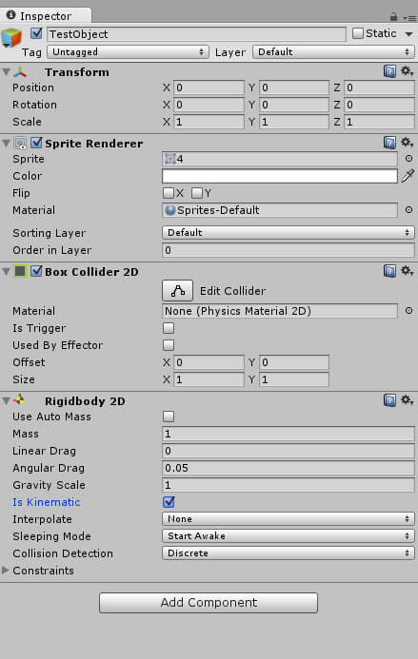
Task: Click the TestObject name field
Action: tap(196, 34)
